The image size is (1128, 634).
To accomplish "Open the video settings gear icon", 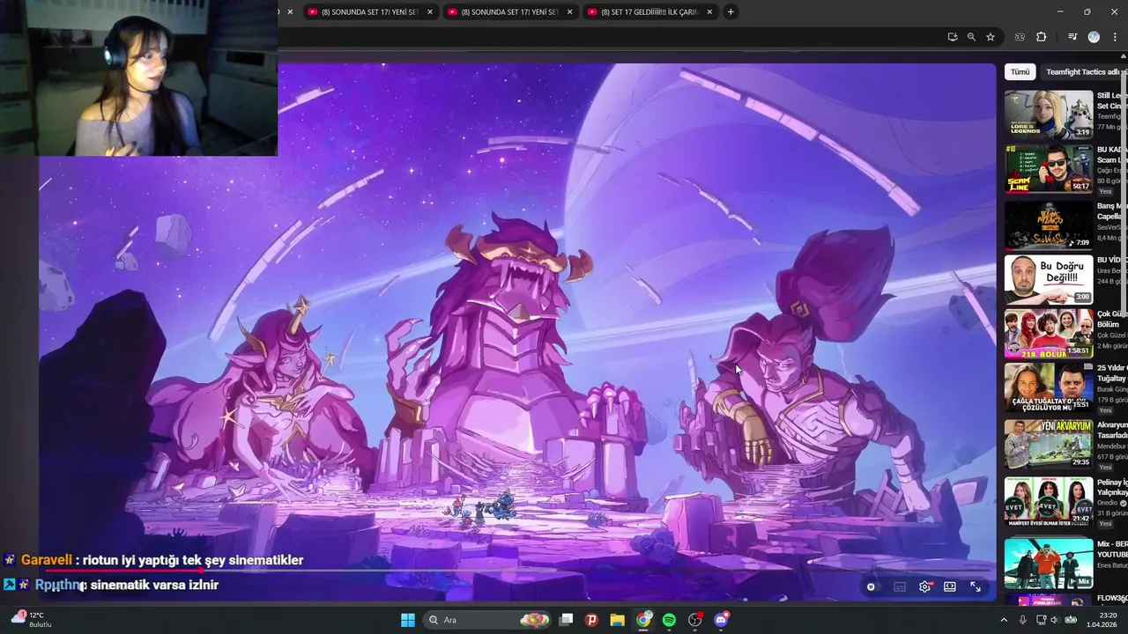I will pos(924,586).
